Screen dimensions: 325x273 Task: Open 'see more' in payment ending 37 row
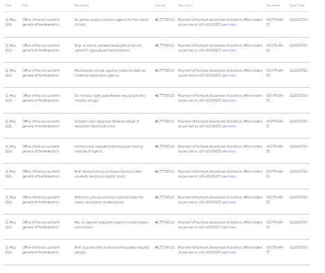pos(229,252)
